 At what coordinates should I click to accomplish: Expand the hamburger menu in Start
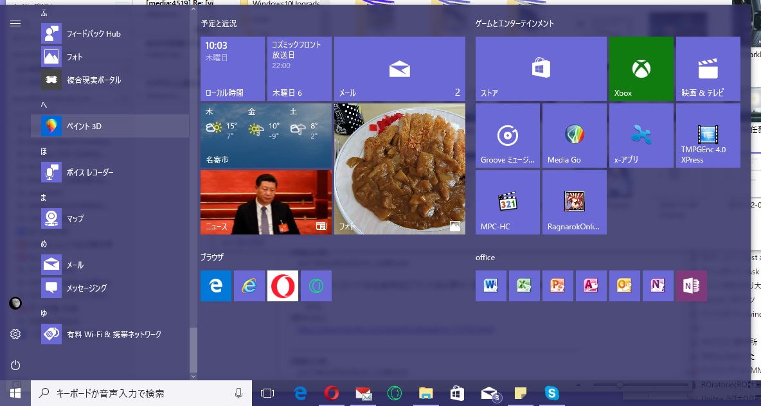point(15,23)
